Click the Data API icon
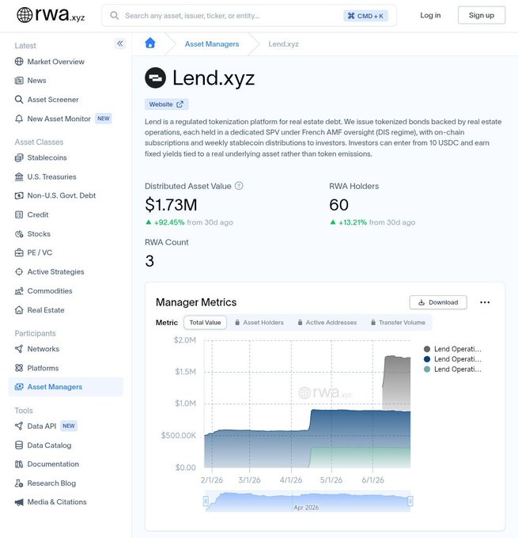This screenshot has width=518, height=538. tap(19, 426)
